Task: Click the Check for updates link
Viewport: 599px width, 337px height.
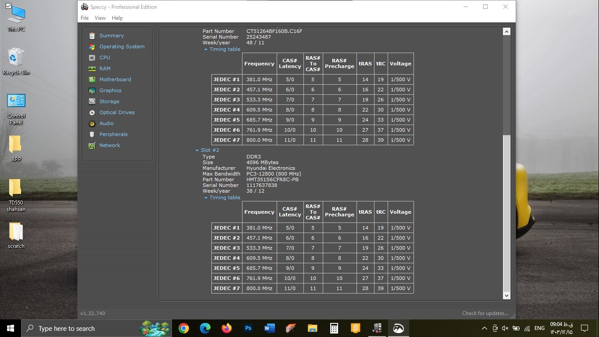Action: 485,313
